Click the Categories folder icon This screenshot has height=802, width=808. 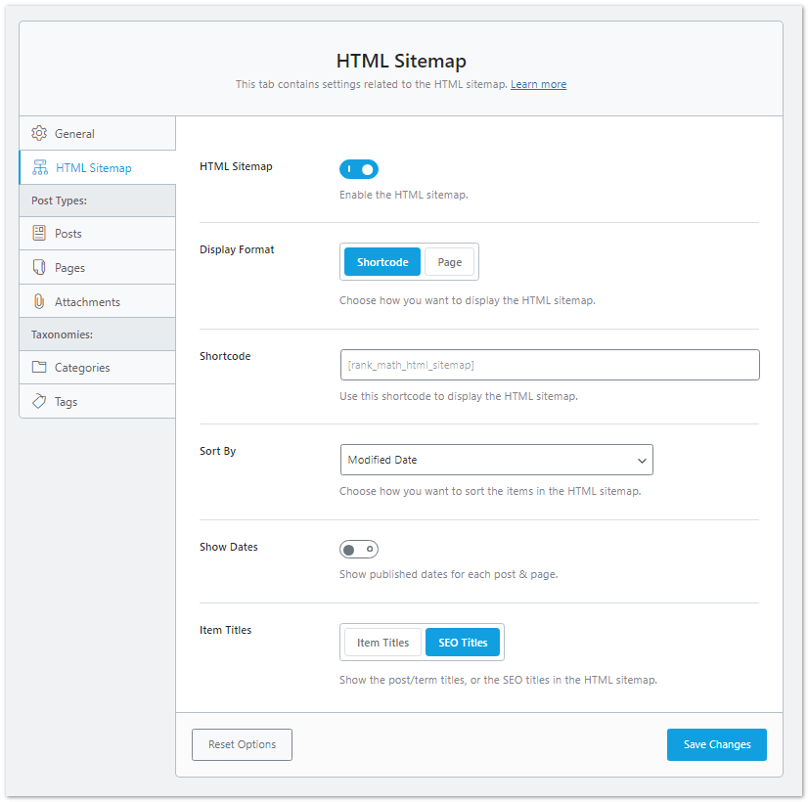(40, 367)
